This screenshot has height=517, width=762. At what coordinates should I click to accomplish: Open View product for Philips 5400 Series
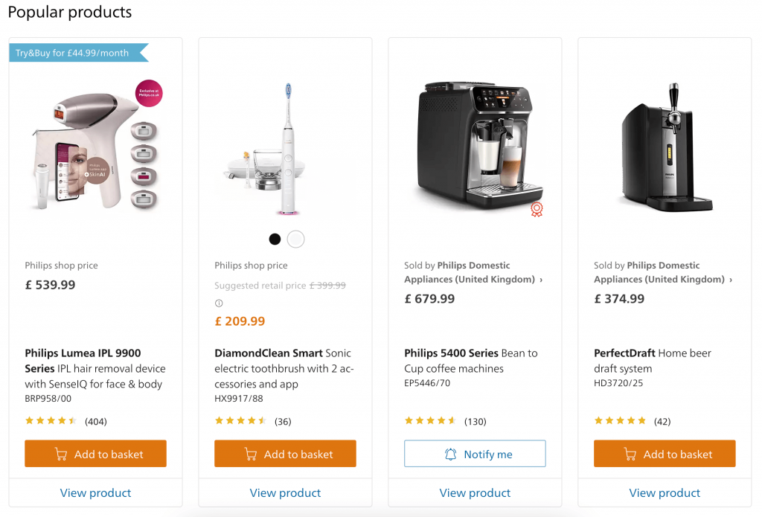[475, 492]
